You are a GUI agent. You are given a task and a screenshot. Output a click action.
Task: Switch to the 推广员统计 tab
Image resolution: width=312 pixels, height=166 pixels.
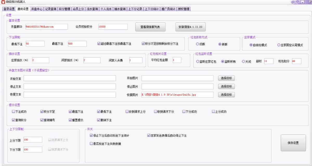(168, 9)
